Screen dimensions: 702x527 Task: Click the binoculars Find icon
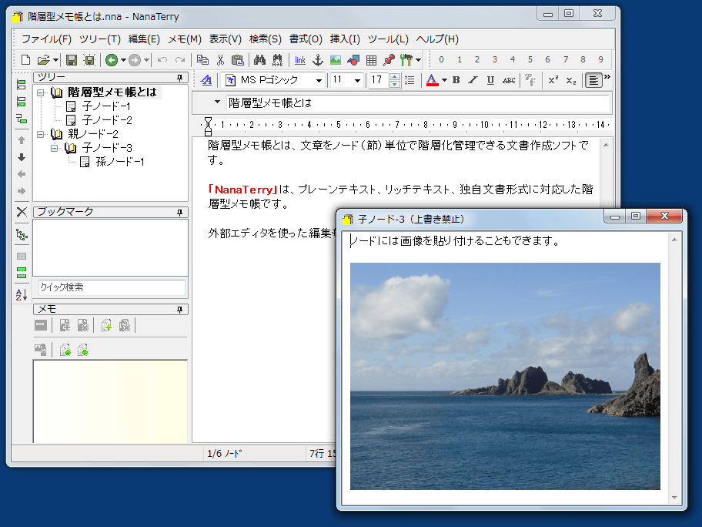(259, 60)
